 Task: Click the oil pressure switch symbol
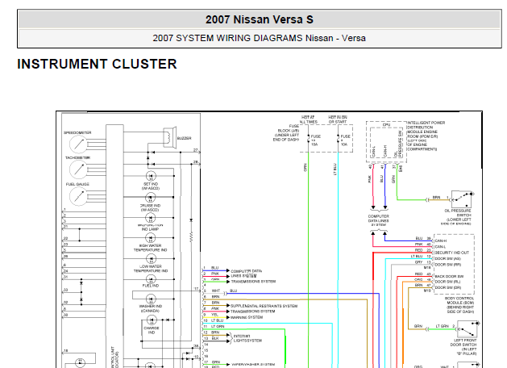462,199
